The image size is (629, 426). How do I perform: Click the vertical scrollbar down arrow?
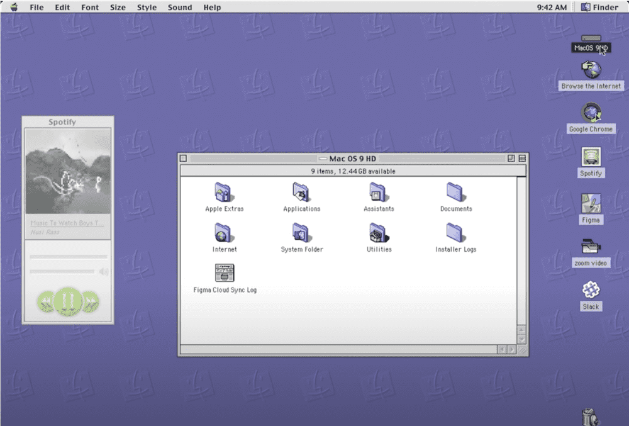click(x=521, y=339)
